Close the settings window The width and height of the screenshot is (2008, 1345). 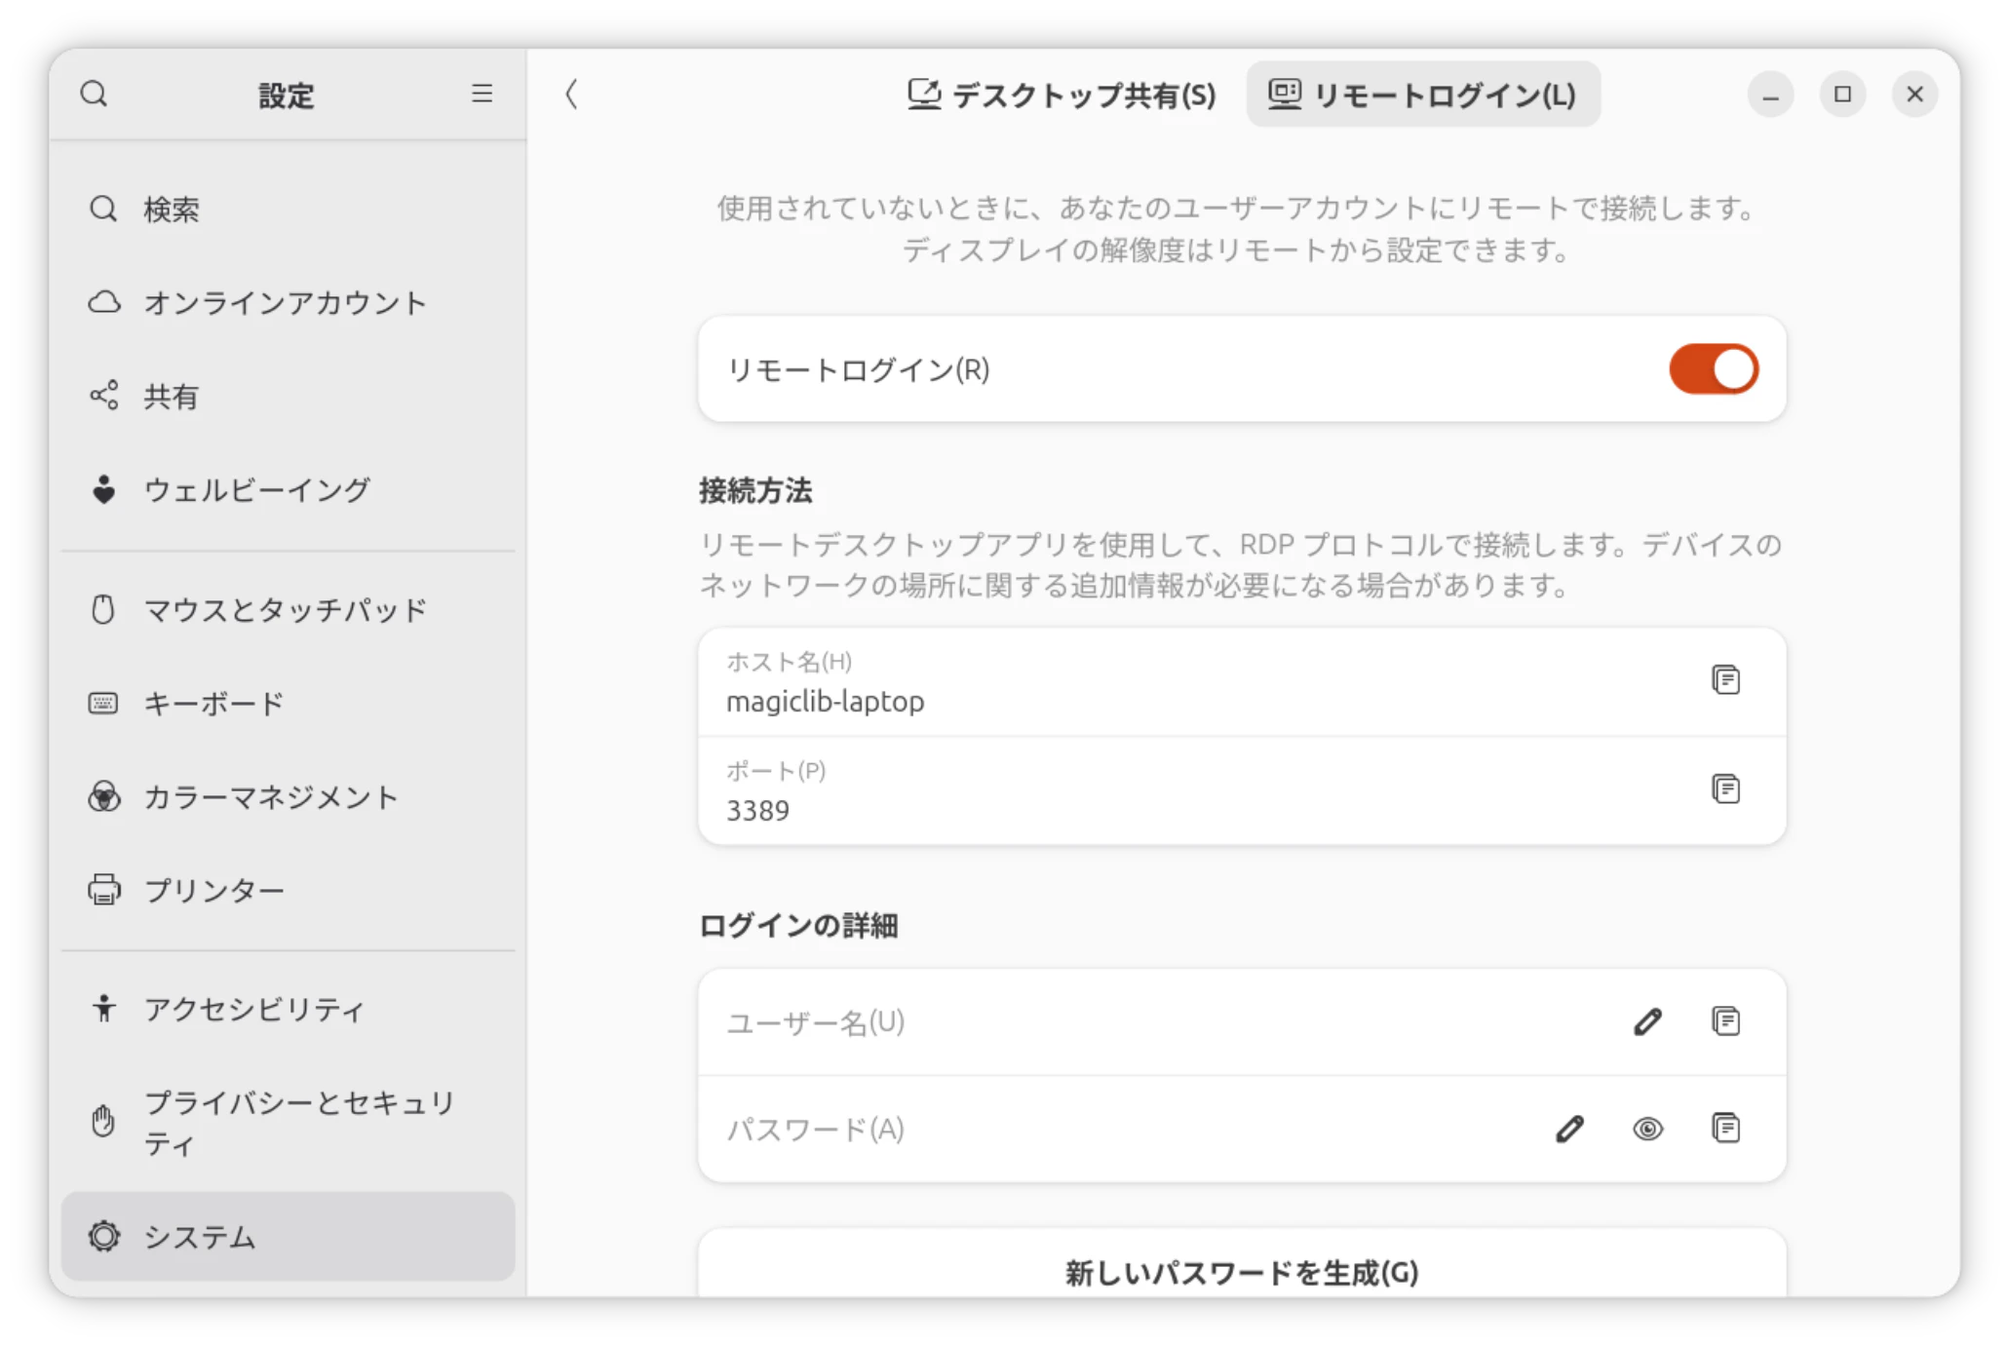(1914, 95)
